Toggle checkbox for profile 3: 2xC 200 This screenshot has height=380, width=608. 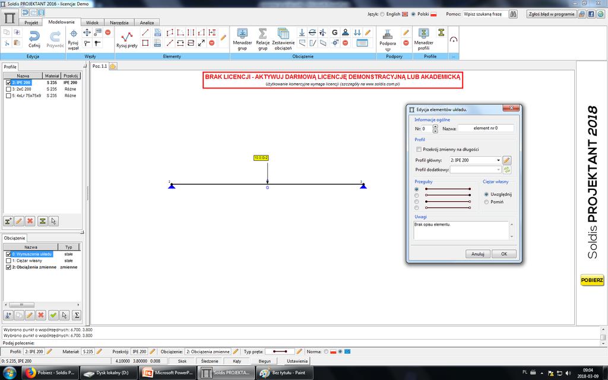(x=8, y=89)
